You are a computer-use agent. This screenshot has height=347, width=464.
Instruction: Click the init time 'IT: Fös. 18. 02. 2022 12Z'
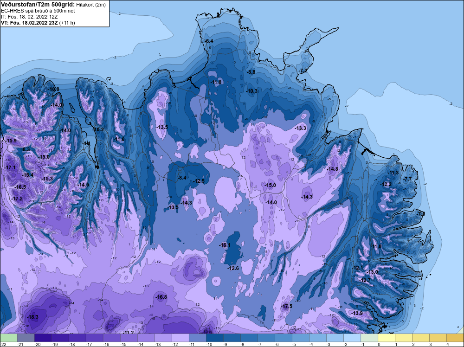(29, 17)
